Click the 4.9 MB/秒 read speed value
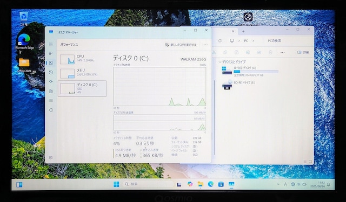The height and width of the screenshot is (202, 346). 125,155
